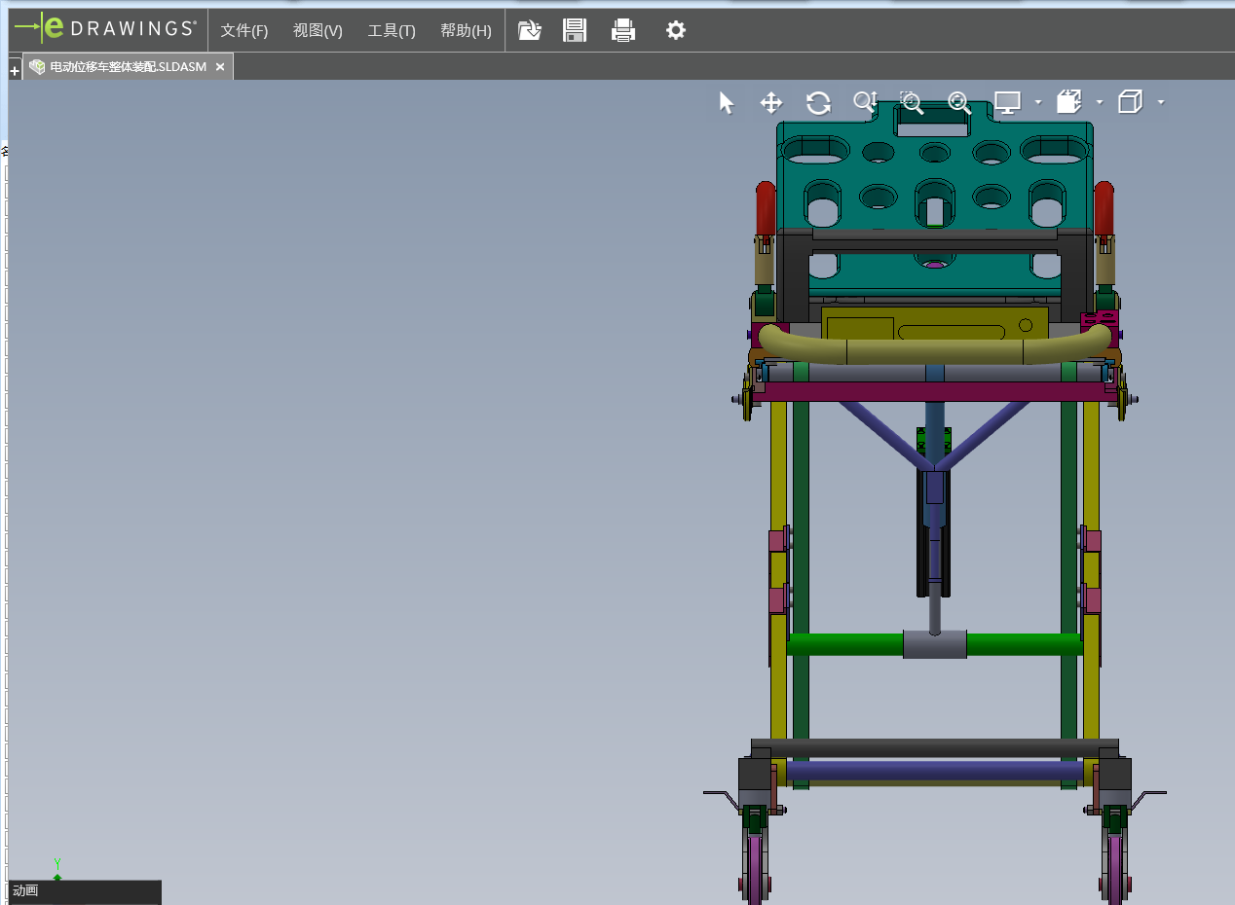Expand the display style dropdown arrow
The height and width of the screenshot is (905, 1235).
(x=1038, y=102)
